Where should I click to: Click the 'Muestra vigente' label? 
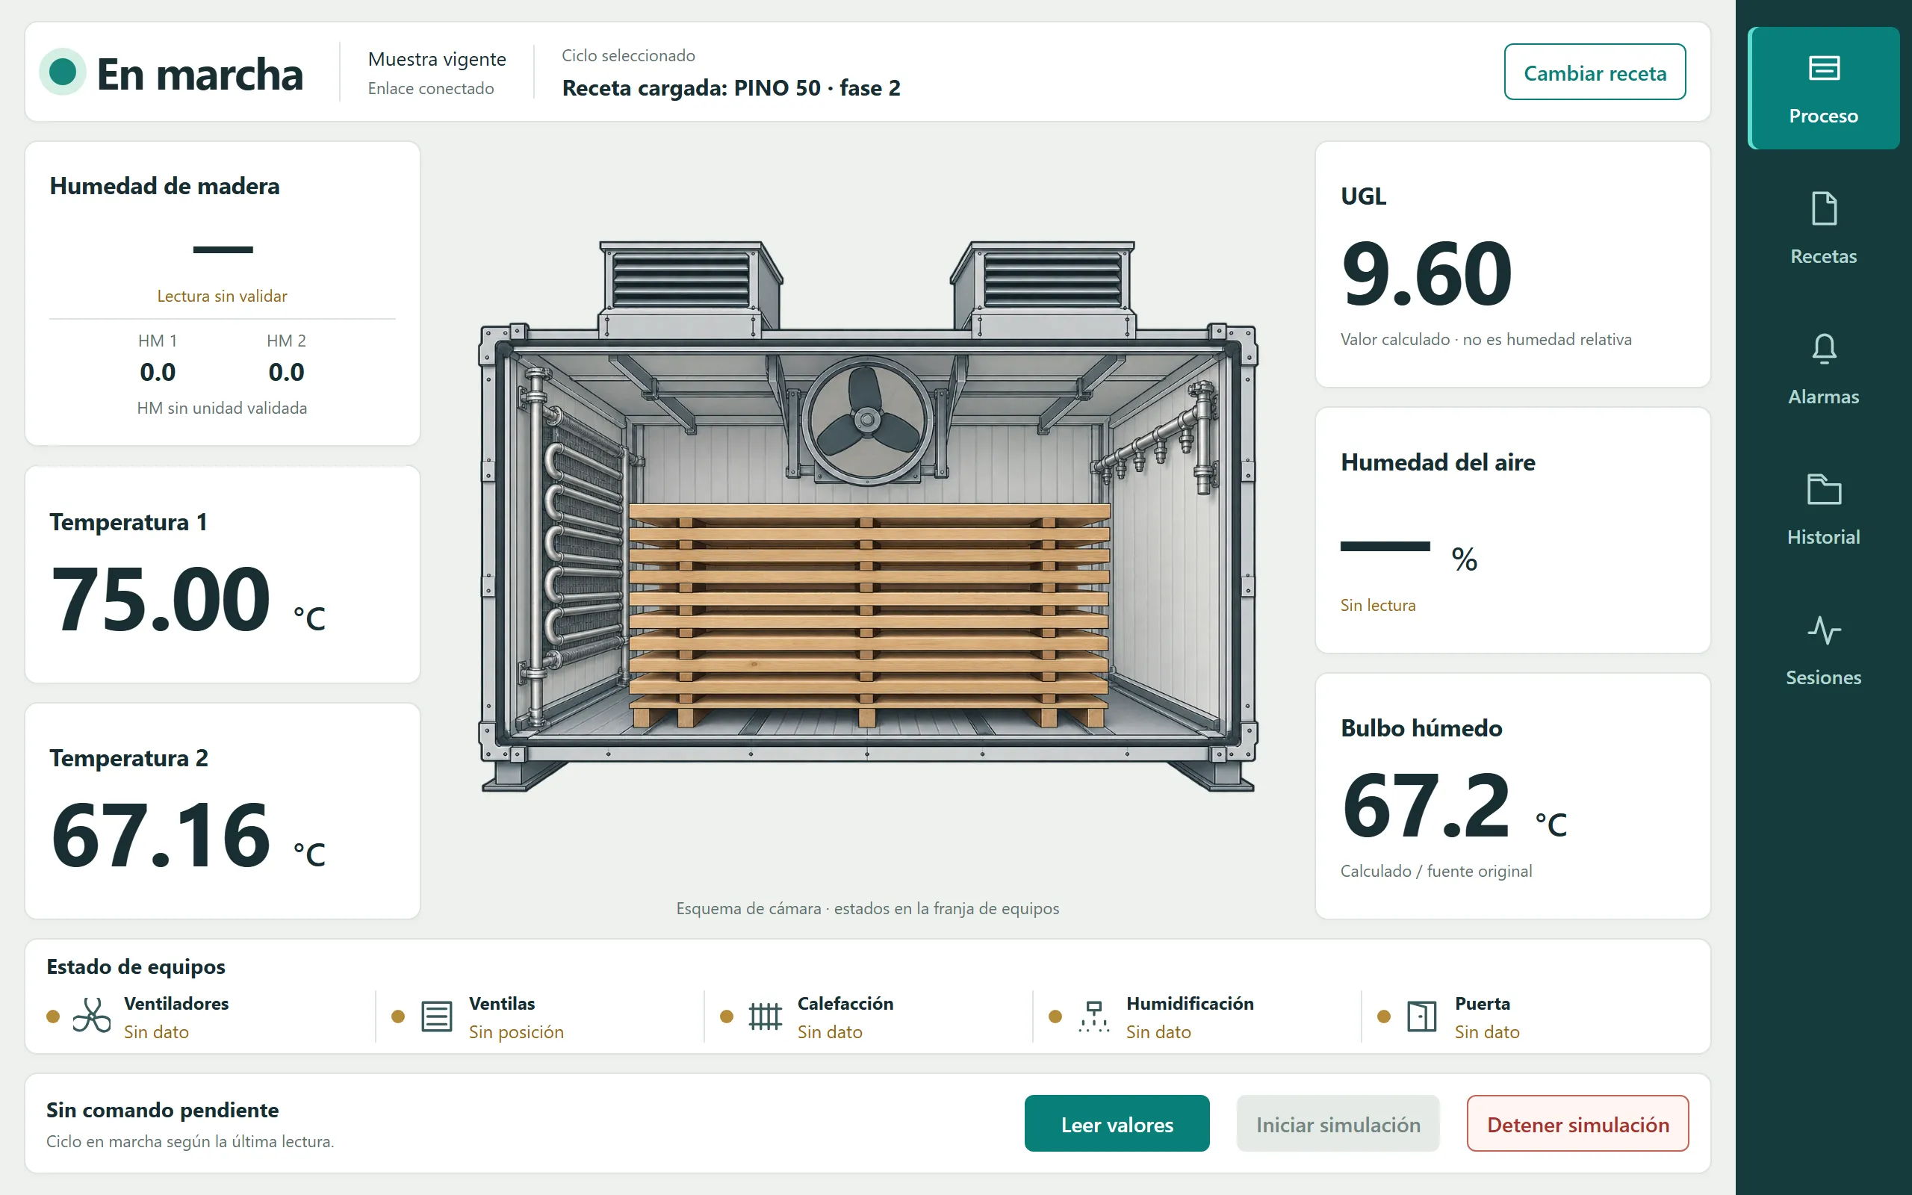[437, 59]
